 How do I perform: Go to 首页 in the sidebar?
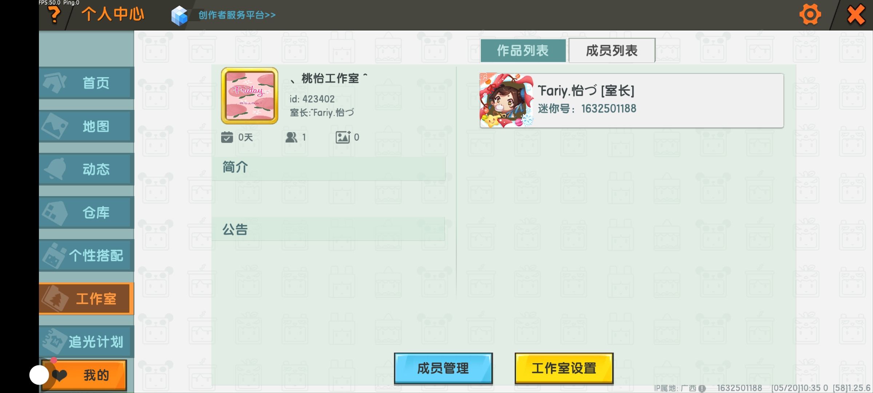pos(87,83)
